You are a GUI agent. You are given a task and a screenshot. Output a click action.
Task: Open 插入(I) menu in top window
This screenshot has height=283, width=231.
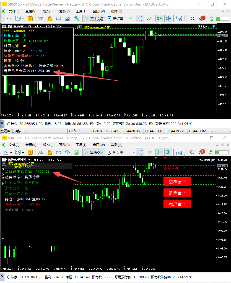point(47,11)
